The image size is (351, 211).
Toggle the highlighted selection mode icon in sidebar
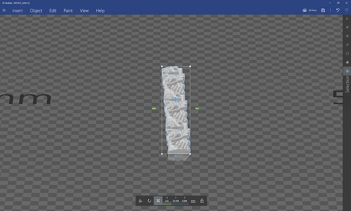[x=347, y=71]
